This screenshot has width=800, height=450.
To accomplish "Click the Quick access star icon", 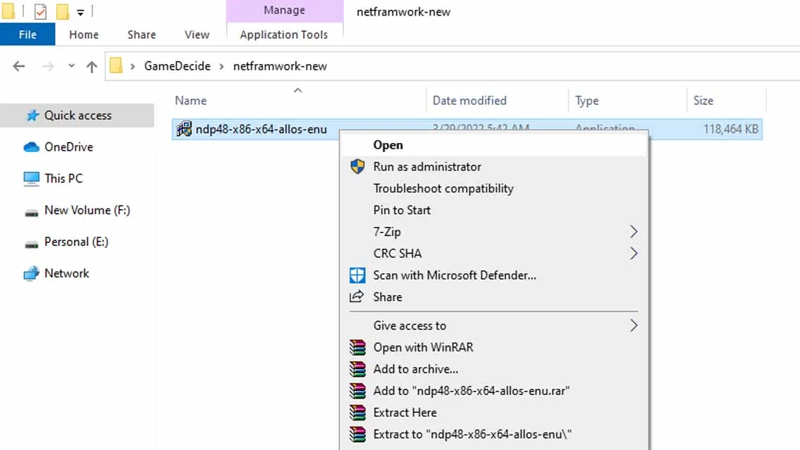I will click(32, 115).
